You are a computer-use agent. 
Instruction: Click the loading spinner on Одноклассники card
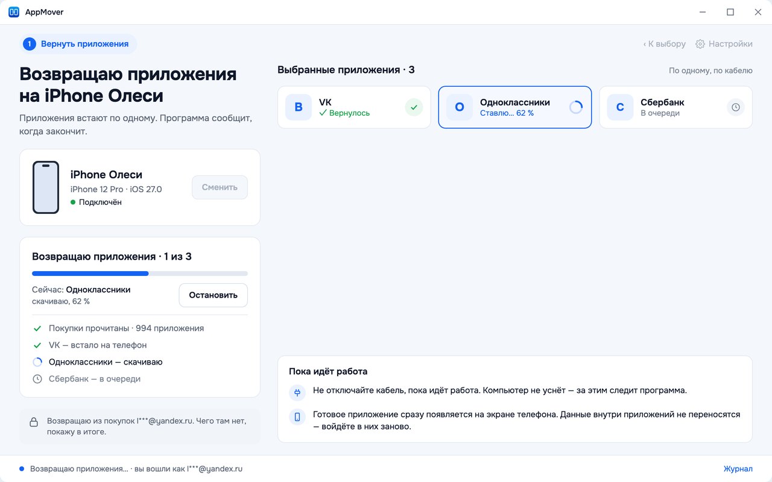(x=575, y=107)
